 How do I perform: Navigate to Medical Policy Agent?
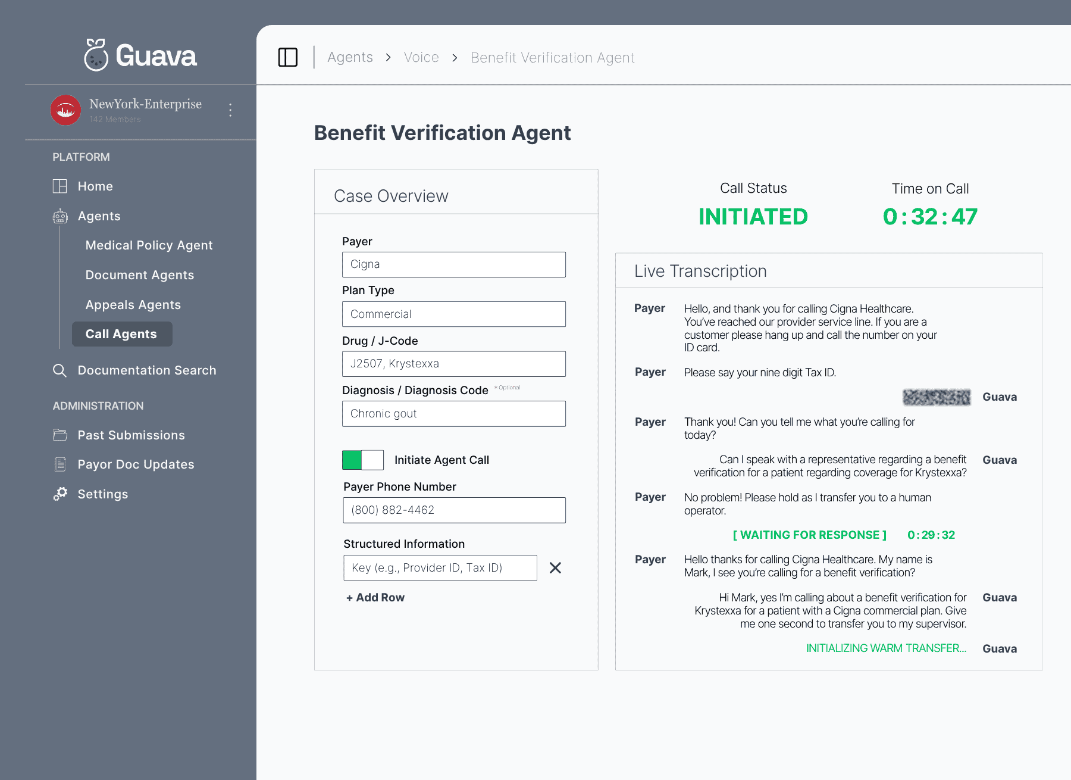tap(149, 245)
